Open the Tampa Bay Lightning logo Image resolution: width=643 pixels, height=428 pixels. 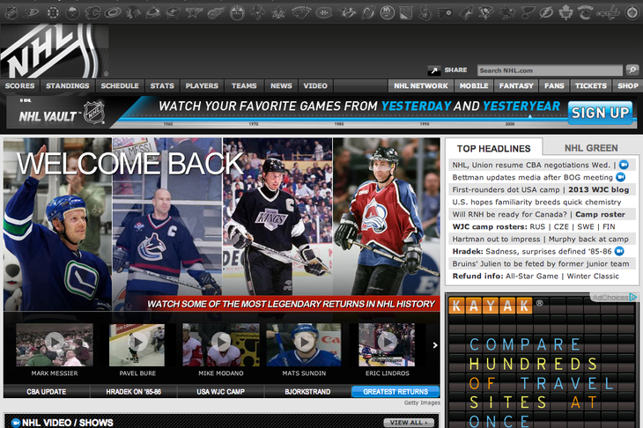pos(546,12)
